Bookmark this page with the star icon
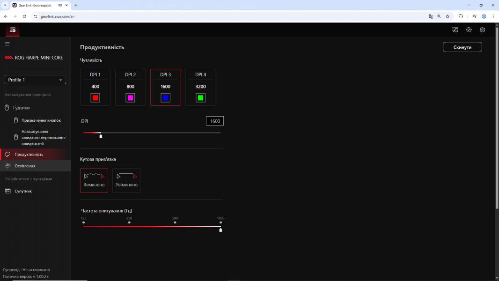The width and height of the screenshot is (499, 281). coord(448,16)
